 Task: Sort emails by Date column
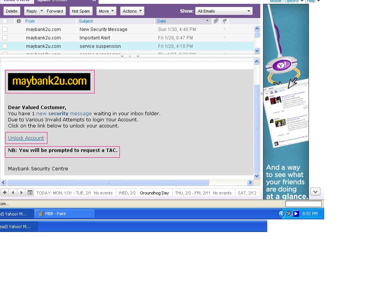point(162,21)
